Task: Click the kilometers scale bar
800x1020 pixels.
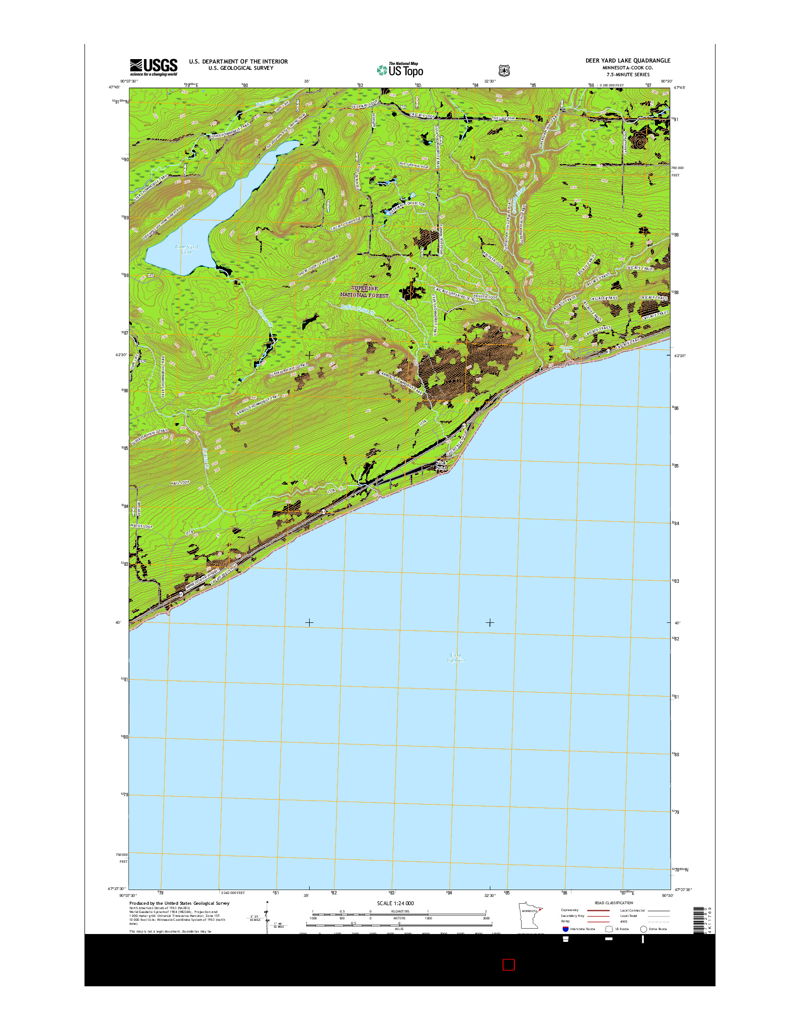Action: point(399,914)
